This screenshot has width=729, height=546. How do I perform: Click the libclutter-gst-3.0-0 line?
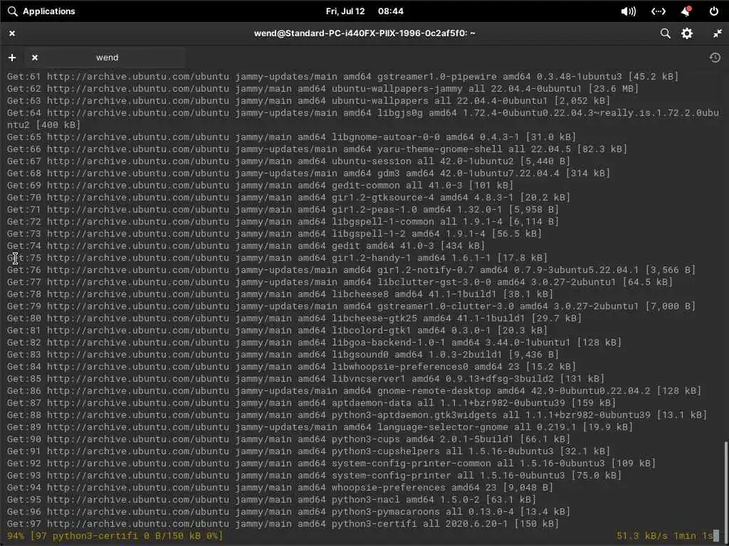(x=340, y=282)
